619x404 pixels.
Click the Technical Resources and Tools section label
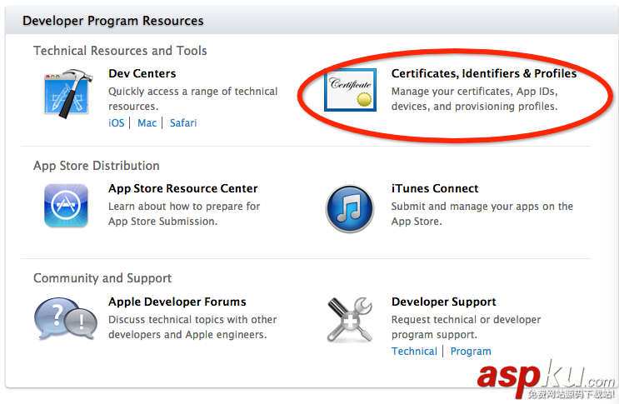120,51
